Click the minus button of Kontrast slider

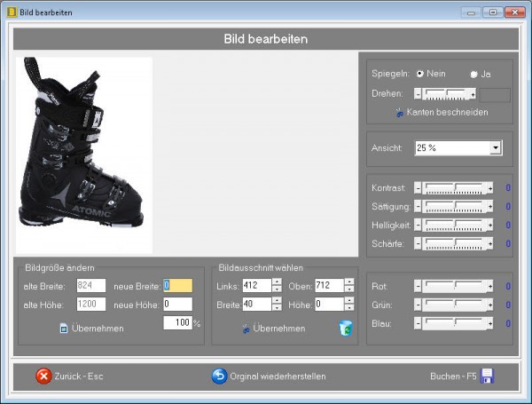coord(418,188)
